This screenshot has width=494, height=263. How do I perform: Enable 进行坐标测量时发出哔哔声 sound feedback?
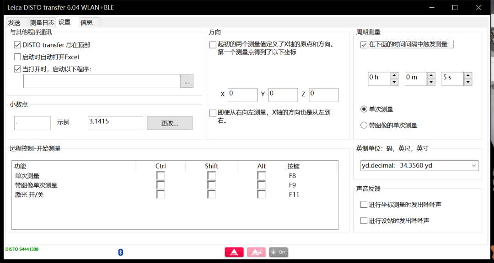364,204
